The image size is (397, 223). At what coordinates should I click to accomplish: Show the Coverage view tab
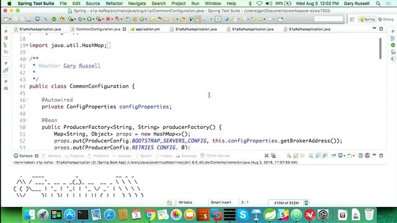(187, 155)
